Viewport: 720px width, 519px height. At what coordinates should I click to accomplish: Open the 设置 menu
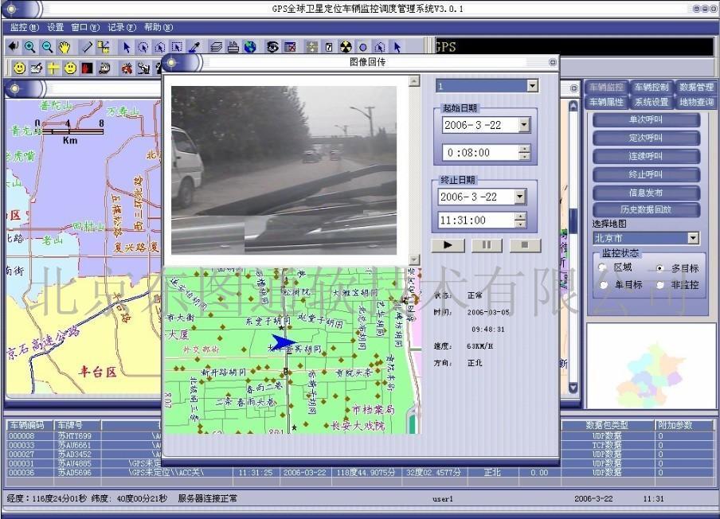tap(55, 28)
